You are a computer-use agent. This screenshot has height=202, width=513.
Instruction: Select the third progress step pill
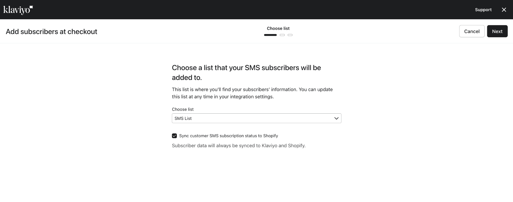[290, 35]
